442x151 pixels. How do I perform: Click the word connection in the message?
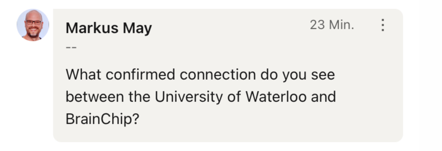click(218, 75)
